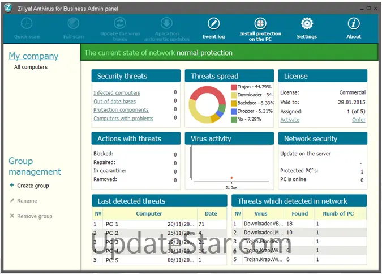Click the Virus activity panel header
This screenshot has width=382, height=274.
click(229, 138)
